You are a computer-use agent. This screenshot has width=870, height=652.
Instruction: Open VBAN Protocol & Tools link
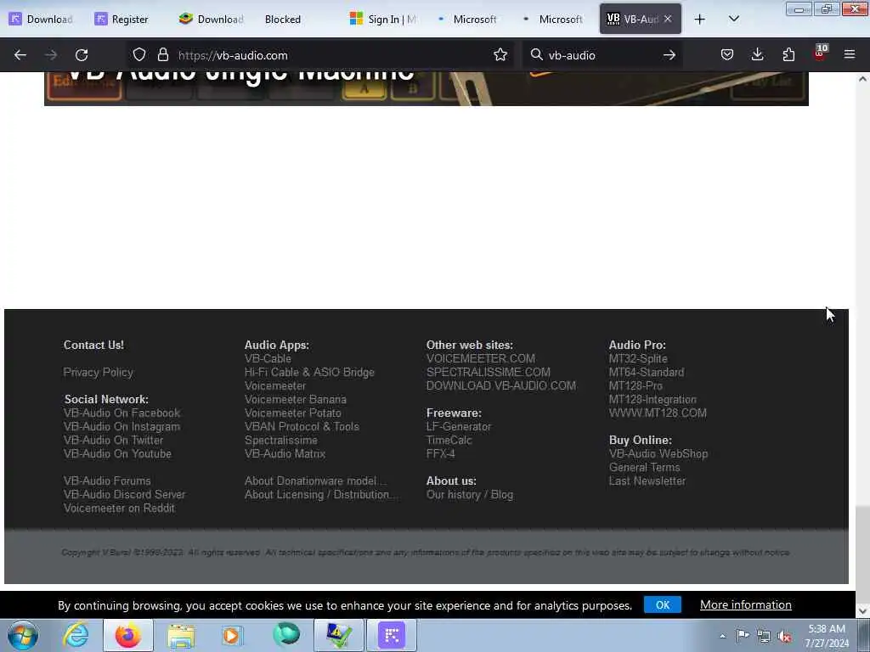(302, 426)
